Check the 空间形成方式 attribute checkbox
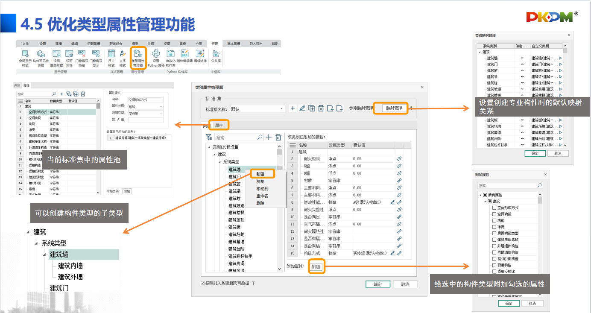The width and height of the screenshot is (591, 313). (x=494, y=208)
